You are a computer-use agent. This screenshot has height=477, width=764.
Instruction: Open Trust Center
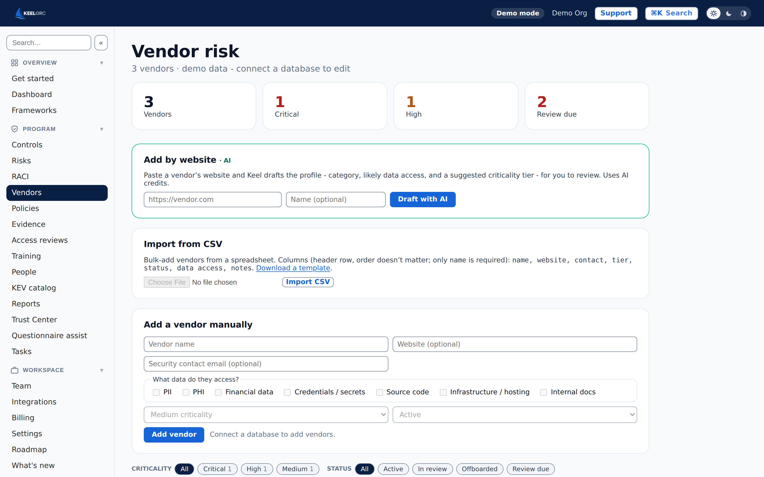(x=57, y=320)
